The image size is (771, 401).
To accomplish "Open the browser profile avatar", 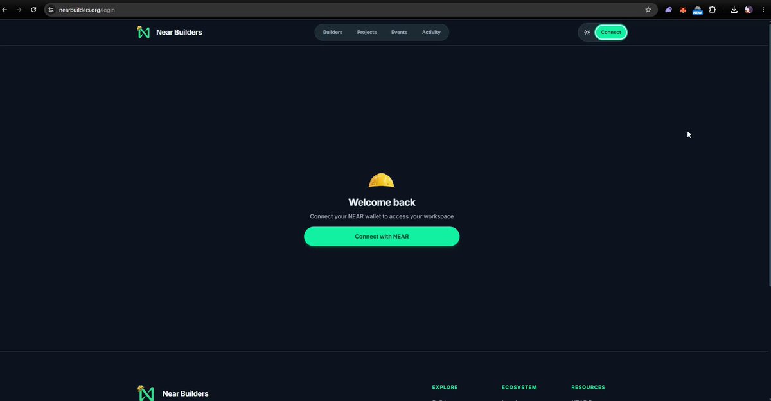I will click(749, 10).
